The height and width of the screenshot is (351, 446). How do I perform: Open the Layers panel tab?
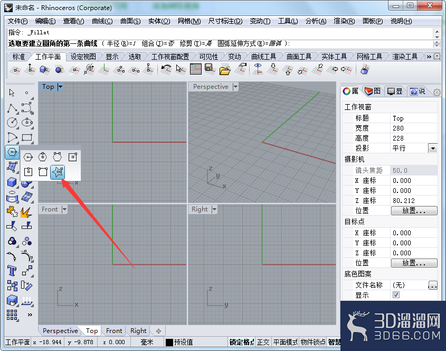[373, 91]
